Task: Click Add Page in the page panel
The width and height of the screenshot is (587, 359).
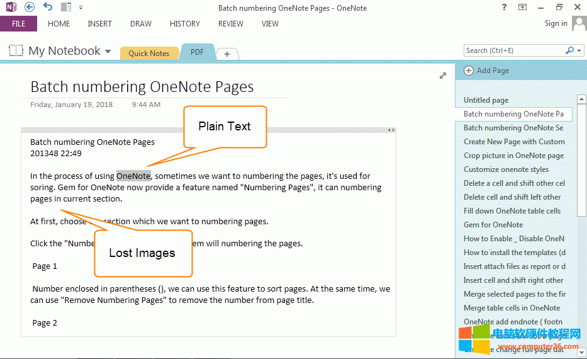Action: click(x=487, y=71)
